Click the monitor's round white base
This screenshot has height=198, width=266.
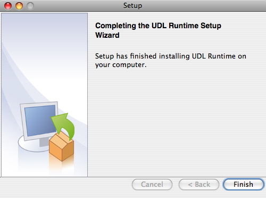(33, 145)
